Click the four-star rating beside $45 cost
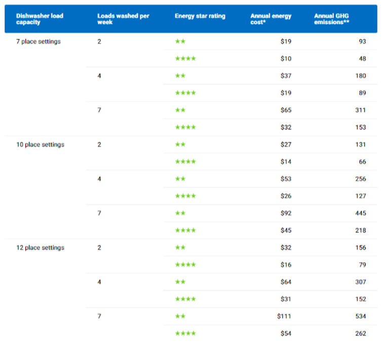Image resolution: width=382 pixels, height=345 pixels. click(x=185, y=230)
